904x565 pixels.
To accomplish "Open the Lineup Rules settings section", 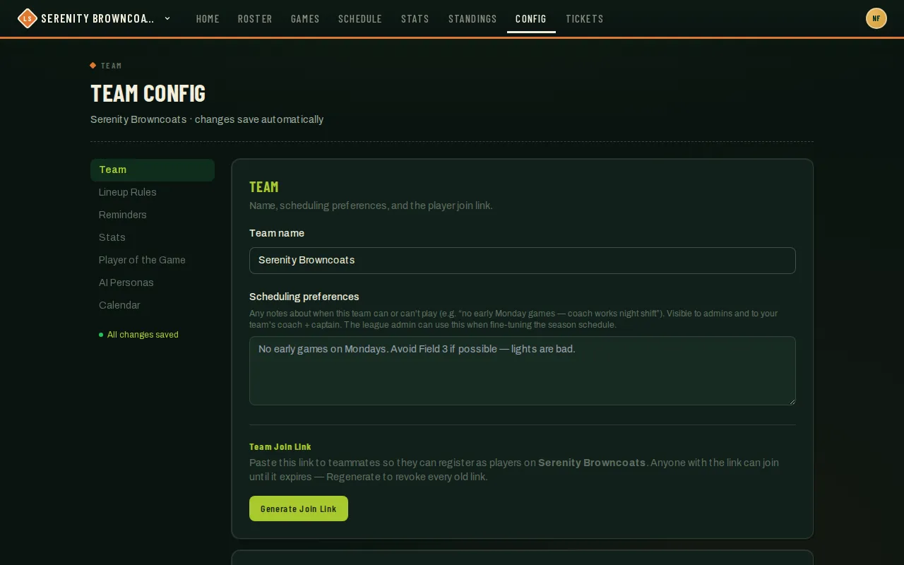I will click(x=153, y=192).
